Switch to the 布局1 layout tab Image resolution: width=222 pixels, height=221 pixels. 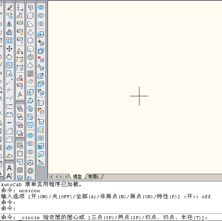[93, 176]
